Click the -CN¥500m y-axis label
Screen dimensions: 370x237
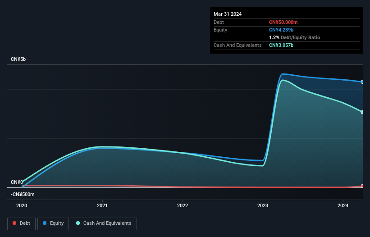pos(23,194)
